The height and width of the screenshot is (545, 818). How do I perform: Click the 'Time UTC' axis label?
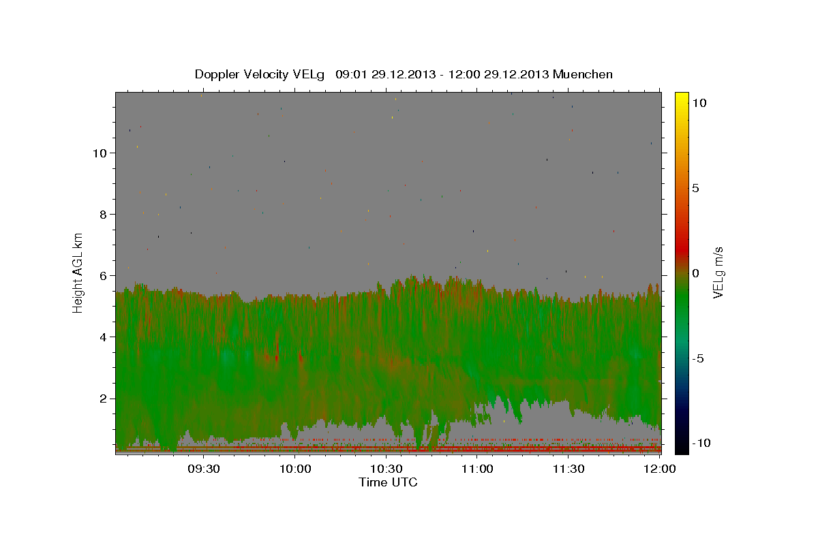pos(388,482)
